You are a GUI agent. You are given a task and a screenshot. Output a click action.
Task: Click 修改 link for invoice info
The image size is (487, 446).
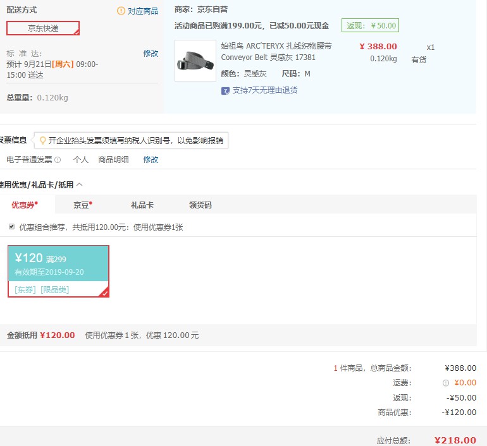coord(151,159)
